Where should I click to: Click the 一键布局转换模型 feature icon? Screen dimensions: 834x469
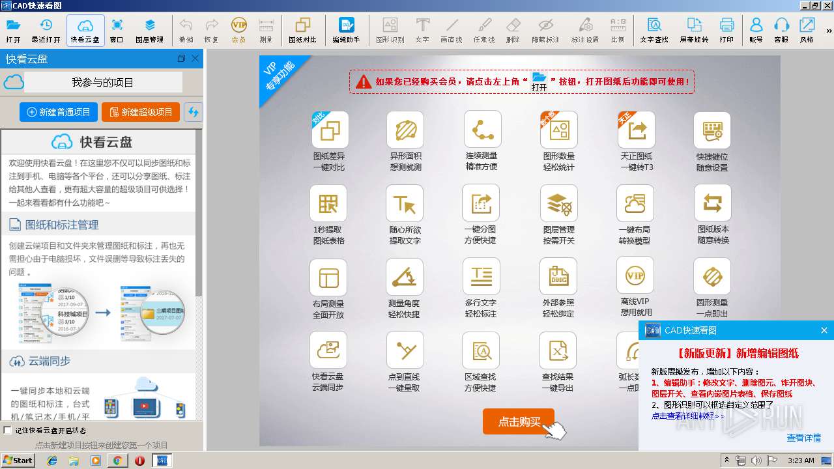pos(635,203)
